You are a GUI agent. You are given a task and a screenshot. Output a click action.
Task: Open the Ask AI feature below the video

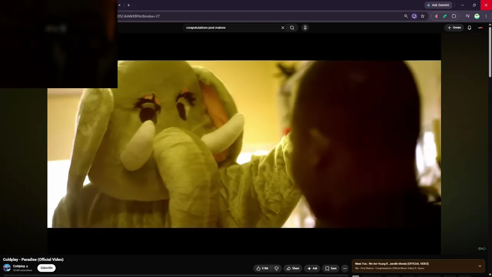pyautogui.click(x=312, y=269)
